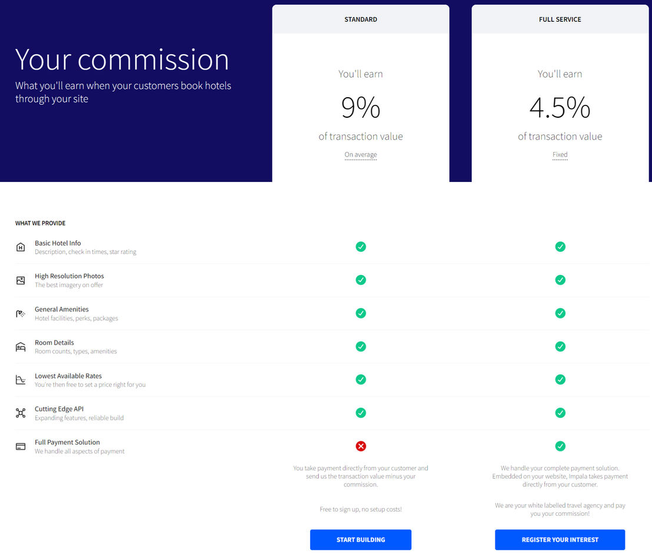652x560 pixels.
Task: Click the Lowest Available Rates chart icon
Action: 21,380
